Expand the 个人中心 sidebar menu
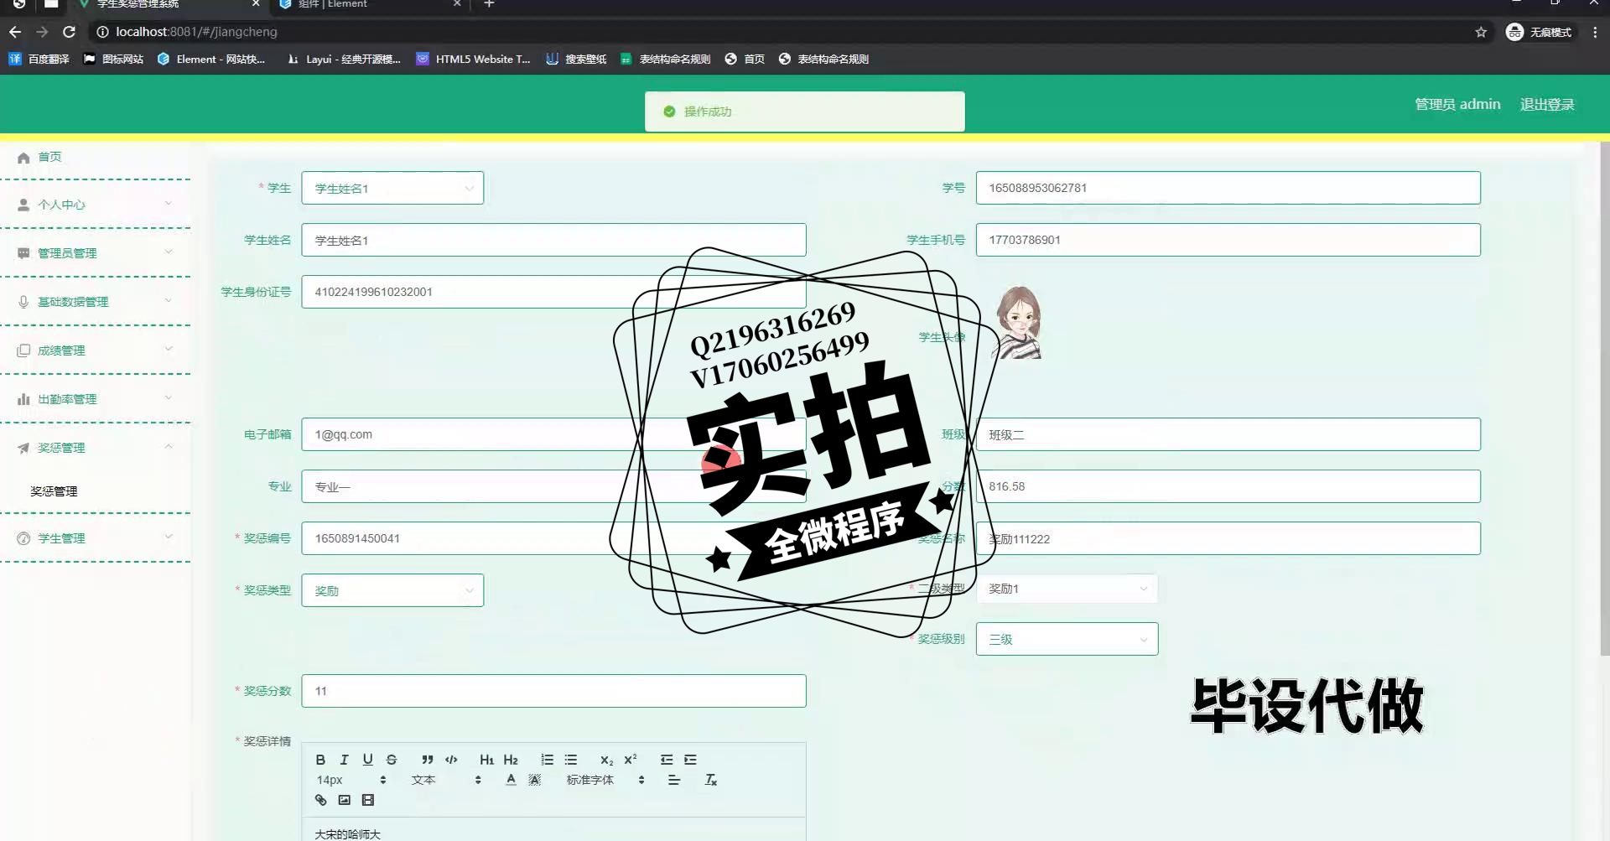Viewport: 1610px width, 841px height. pos(95,205)
